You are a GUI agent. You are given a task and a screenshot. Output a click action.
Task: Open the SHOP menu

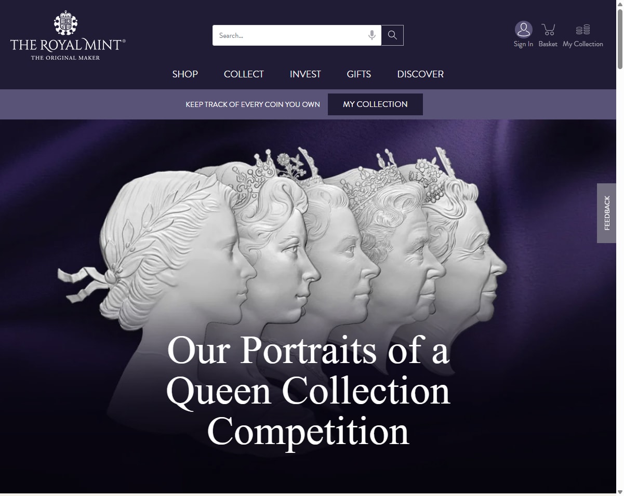click(185, 74)
